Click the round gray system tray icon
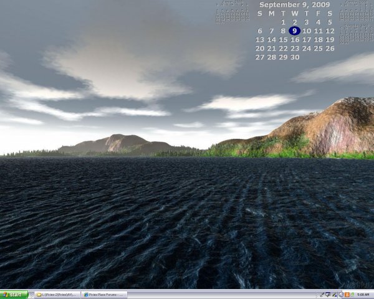 click(341, 295)
